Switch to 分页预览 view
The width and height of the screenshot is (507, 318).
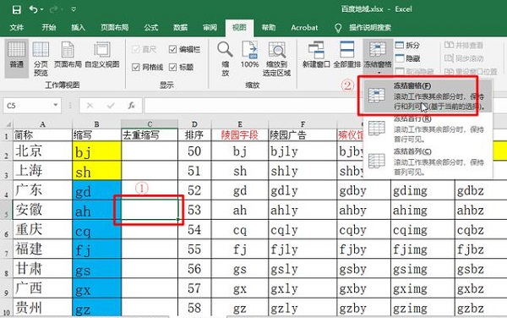[41, 58]
